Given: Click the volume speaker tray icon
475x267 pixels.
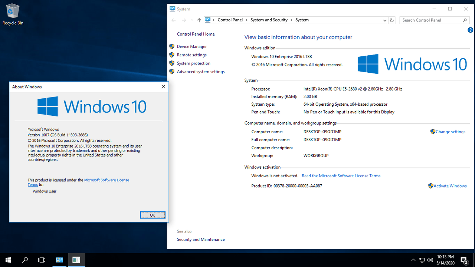Looking at the screenshot, I should pos(430,260).
